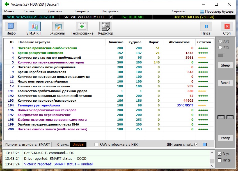Click the Худшее column header
Screen dimensions: 238x171
pos(135,42)
